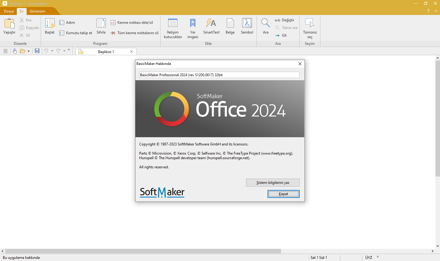Expand the redo history dropdown arrow
This screenshot has width=440, height=261.
[x=64, y=51]
